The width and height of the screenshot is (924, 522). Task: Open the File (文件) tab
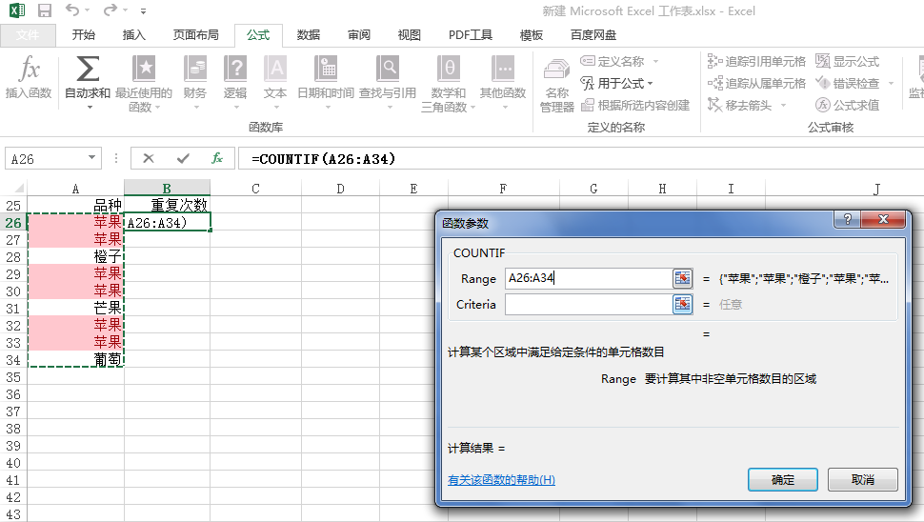click(28, 35)
